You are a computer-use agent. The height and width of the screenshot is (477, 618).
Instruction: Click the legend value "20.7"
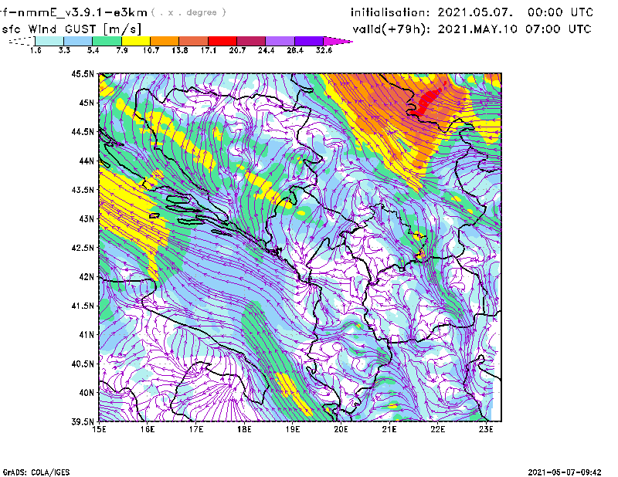pyautogui.click(x=237, y=50)
